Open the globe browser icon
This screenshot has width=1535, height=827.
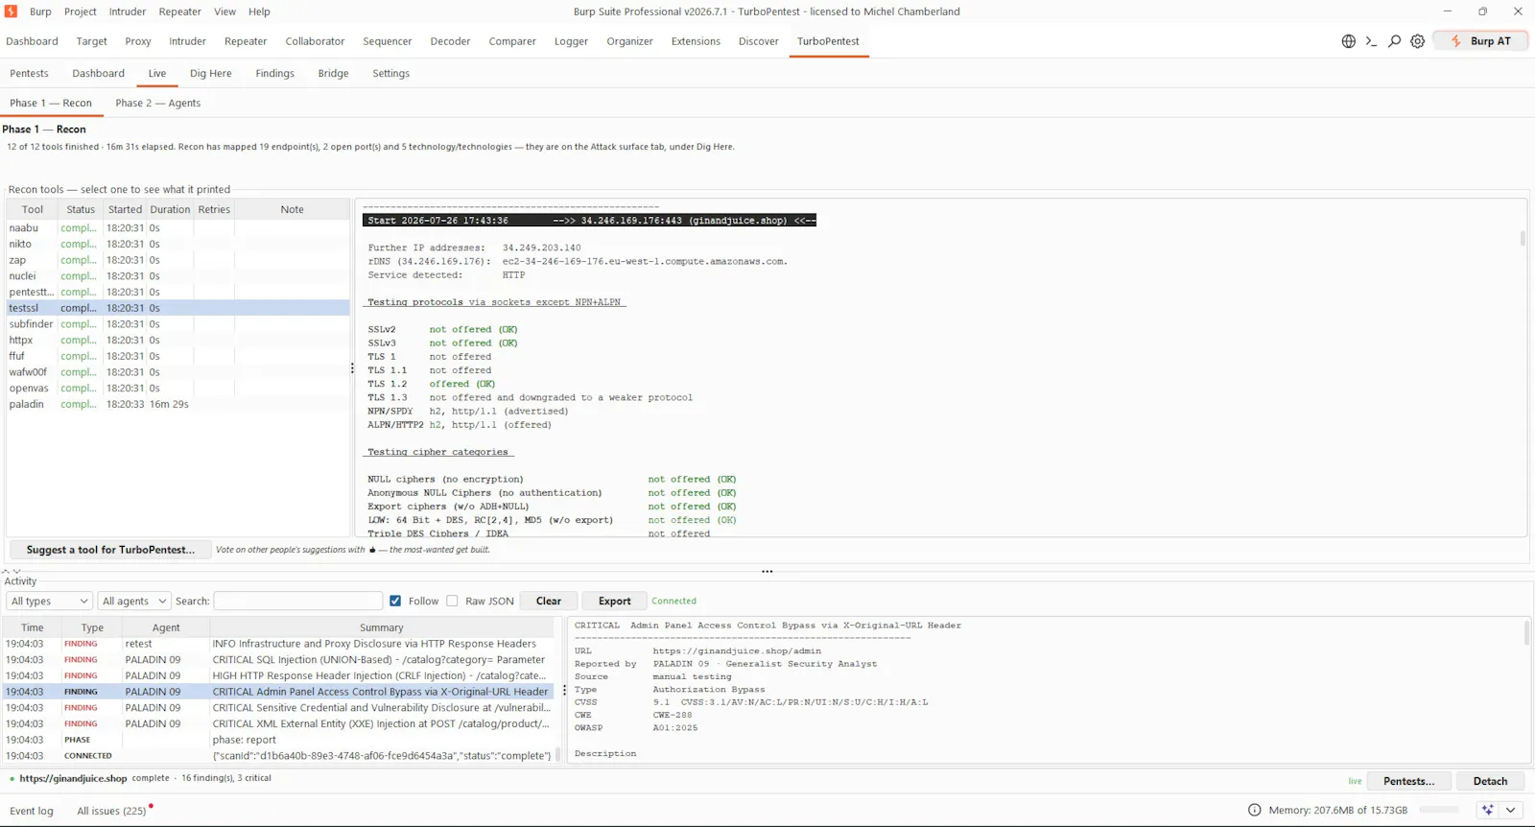1348,41
